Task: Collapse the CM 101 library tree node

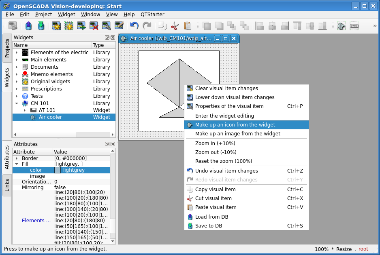Action: [17, 103]
